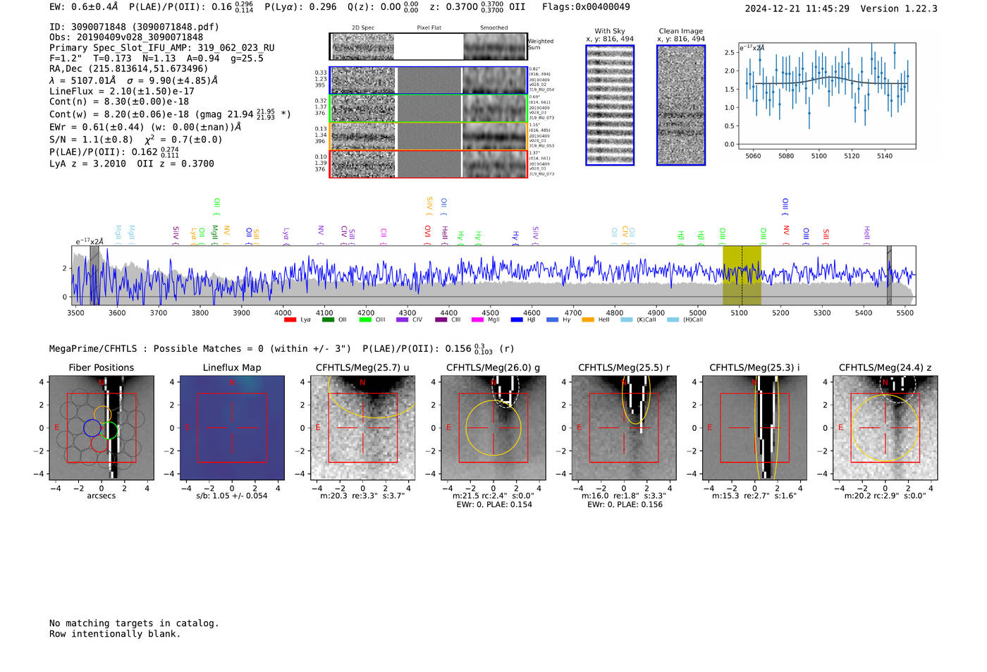Select the ID 3090071848 text line
Screen dimensions: 987x672
(x=134, y=27)
